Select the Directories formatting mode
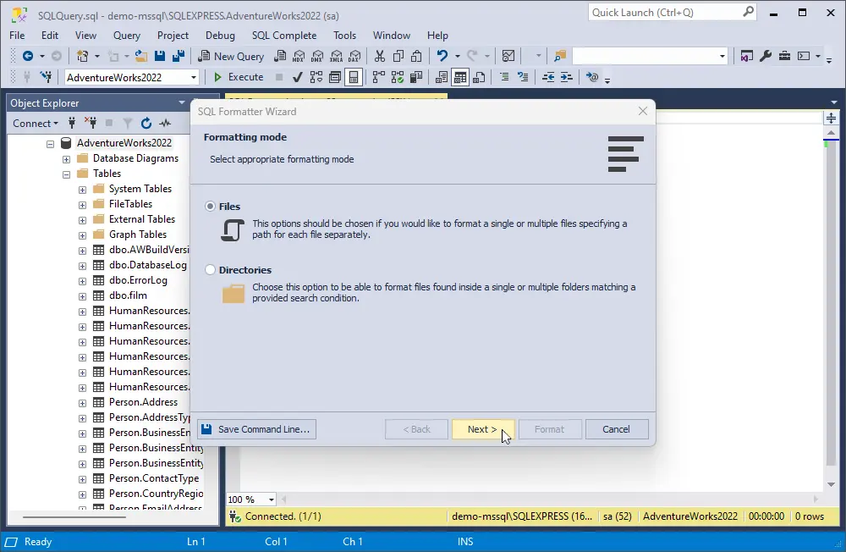Image resolution: width=846 pixels, height=552 pixels. pyautogui.click(x=209, y=270)
